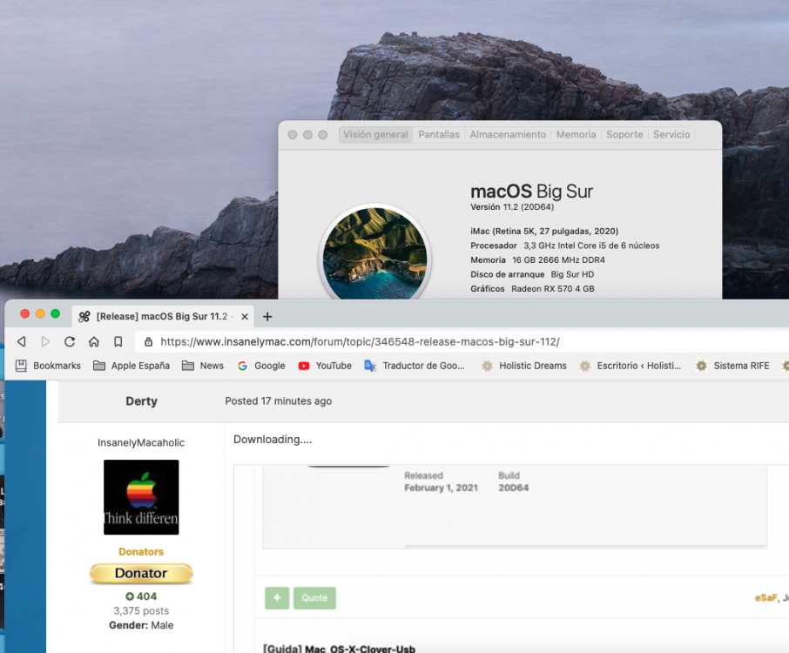The width and height of the screenshot is (789, 653).
Task: Open the Servicio tab in About window
Action: click(x=671, y=134)
